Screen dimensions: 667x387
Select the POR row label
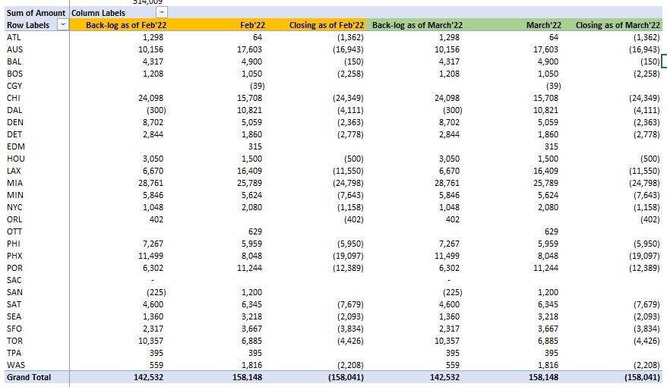[14, 268]
